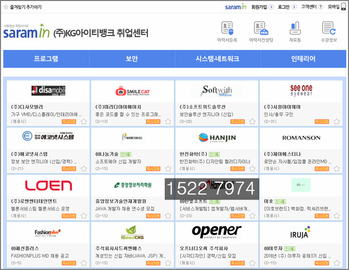Favorite the 이호 job with its star

[x=337, y=216]
